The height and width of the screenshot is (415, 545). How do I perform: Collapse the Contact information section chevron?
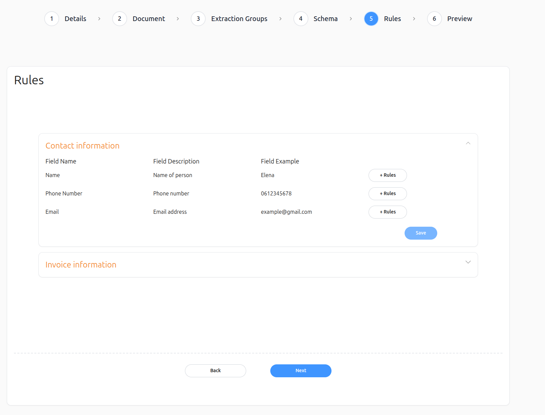click(468, 143)
